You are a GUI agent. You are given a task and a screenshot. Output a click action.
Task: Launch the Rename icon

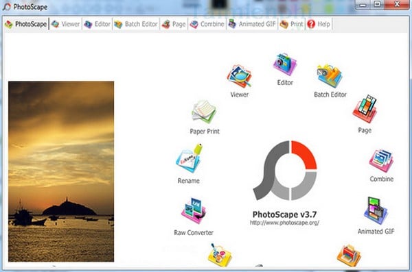pos(189,158)
